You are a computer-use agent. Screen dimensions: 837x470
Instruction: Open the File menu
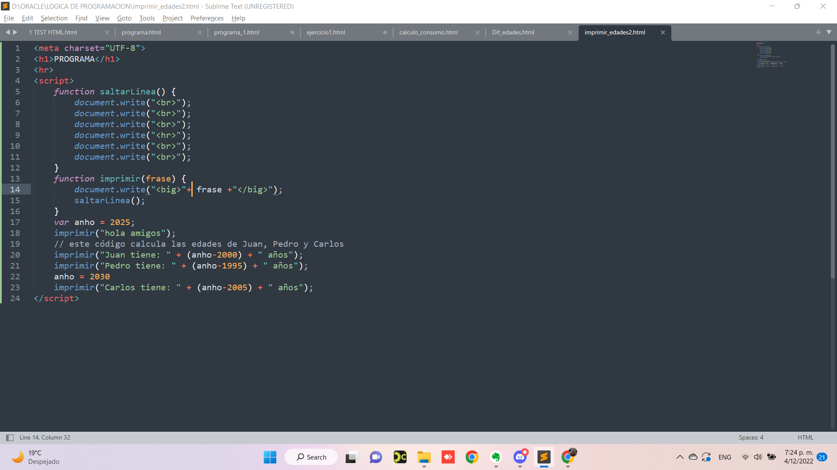coord(9,18)
